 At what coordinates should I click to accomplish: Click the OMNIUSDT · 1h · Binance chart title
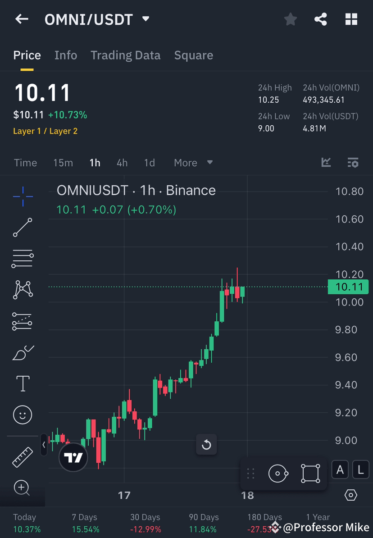tap(136, 191)
